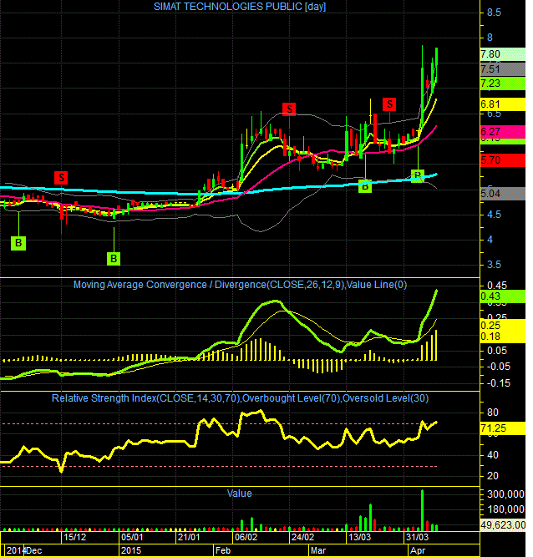The image size is (533, 557).
Task: Click the 24/02 date label
Action: pos(302,537)
